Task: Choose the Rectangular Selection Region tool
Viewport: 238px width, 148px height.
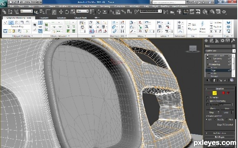Action: click(48, 12)
